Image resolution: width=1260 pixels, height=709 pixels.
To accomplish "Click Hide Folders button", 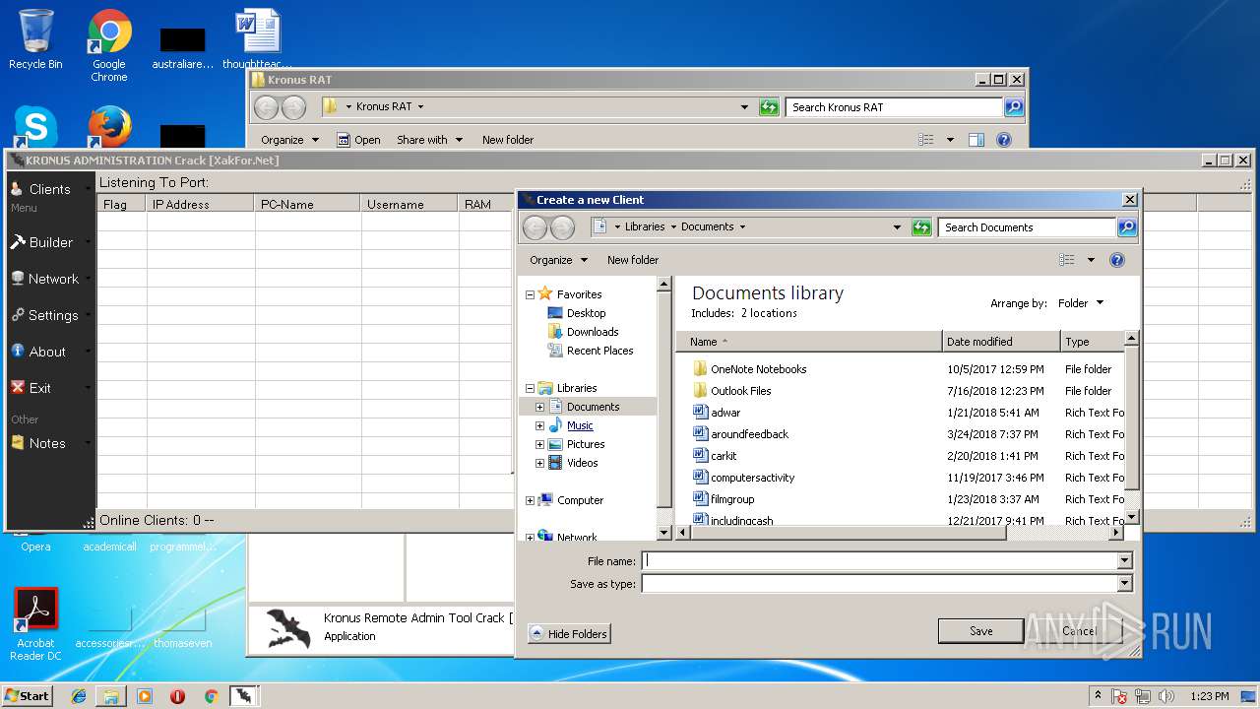I will 569,634.
